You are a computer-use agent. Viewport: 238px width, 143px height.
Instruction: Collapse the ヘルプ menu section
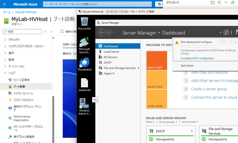[x=5, y=73]
